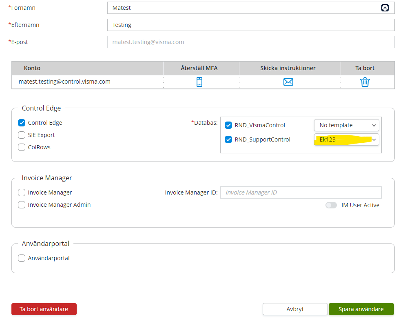This screenshot has width=405, height=323.
Task: Enable the SIE Export checkbox
Action: (22, 135)
